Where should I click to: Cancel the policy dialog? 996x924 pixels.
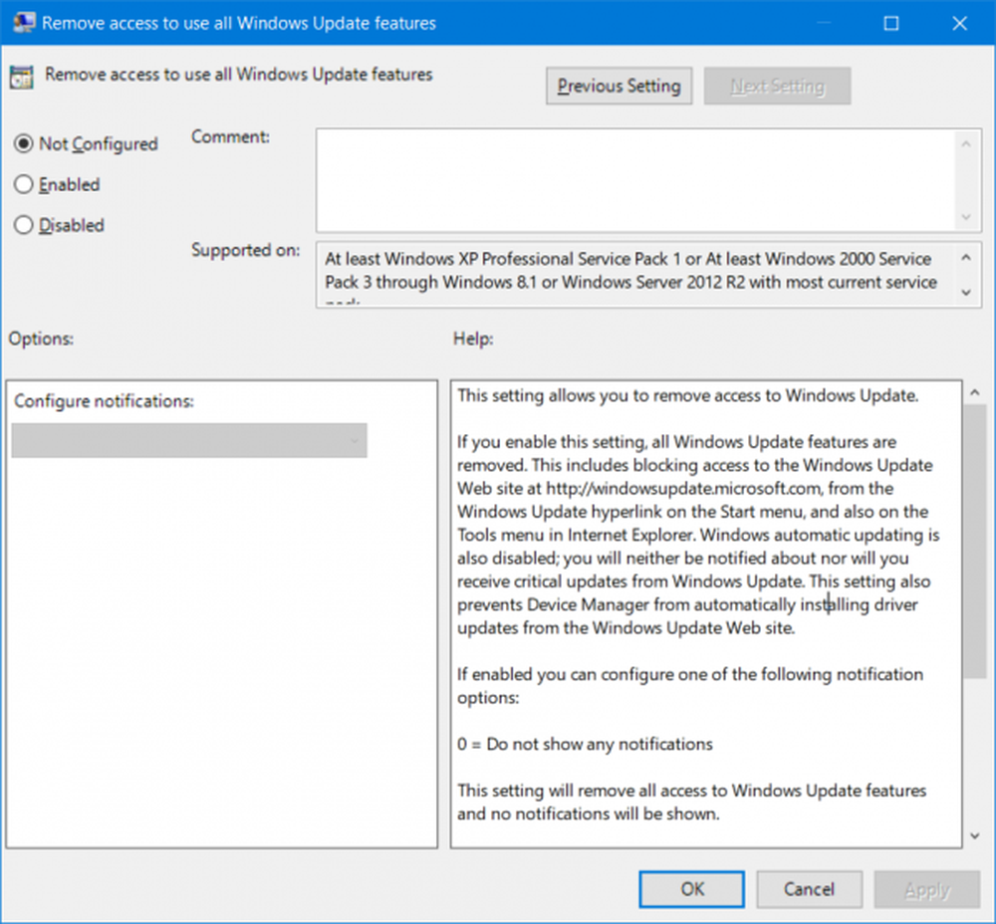tap(809, 890)
